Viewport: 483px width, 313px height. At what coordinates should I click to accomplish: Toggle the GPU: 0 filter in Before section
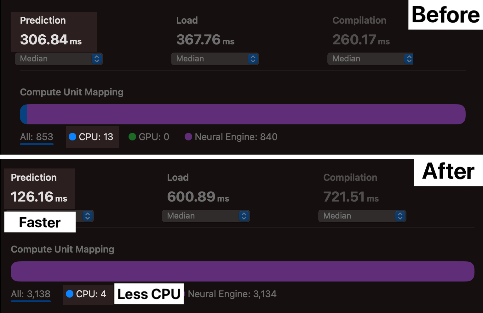point(148,137)
